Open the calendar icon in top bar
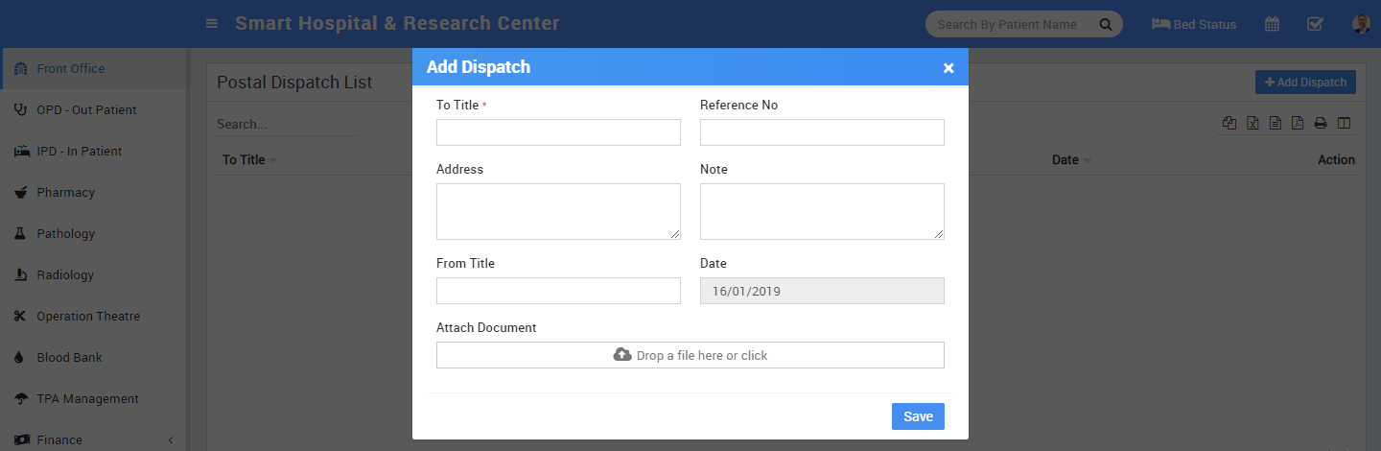Screen dimensions: 1381x451 point(1272,24)
